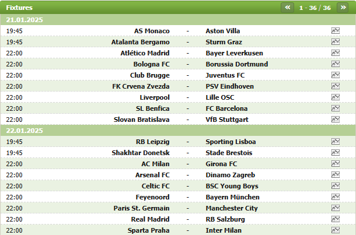Click Shakhtar Donetsk team name
The width and height of the screenshot is (356, 235).
[141, 153]
